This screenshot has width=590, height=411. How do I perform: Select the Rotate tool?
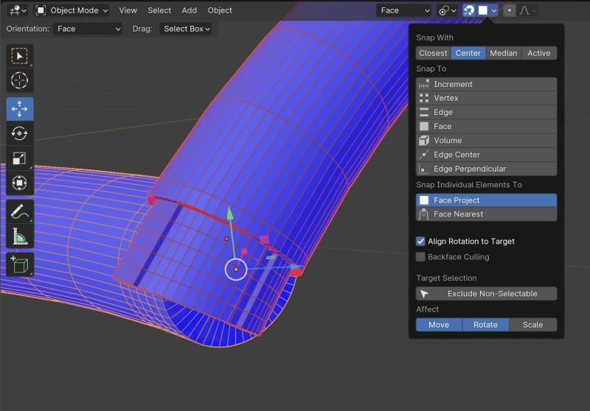[20, 133]
